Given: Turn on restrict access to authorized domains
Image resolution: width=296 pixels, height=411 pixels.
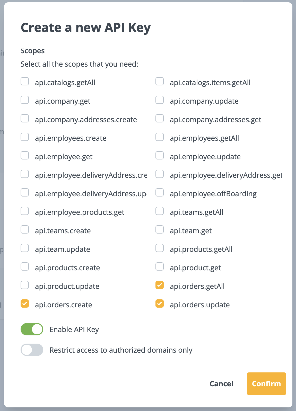Looking at the screenshot, I should click(x=32, y=350).
